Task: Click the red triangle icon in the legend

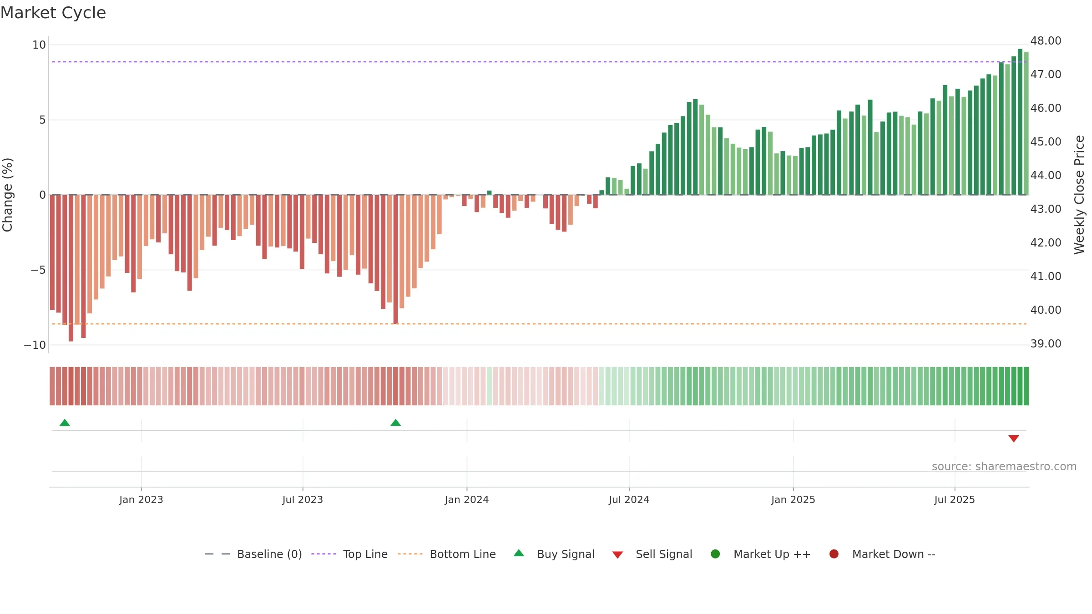Action: pos(617,555)
